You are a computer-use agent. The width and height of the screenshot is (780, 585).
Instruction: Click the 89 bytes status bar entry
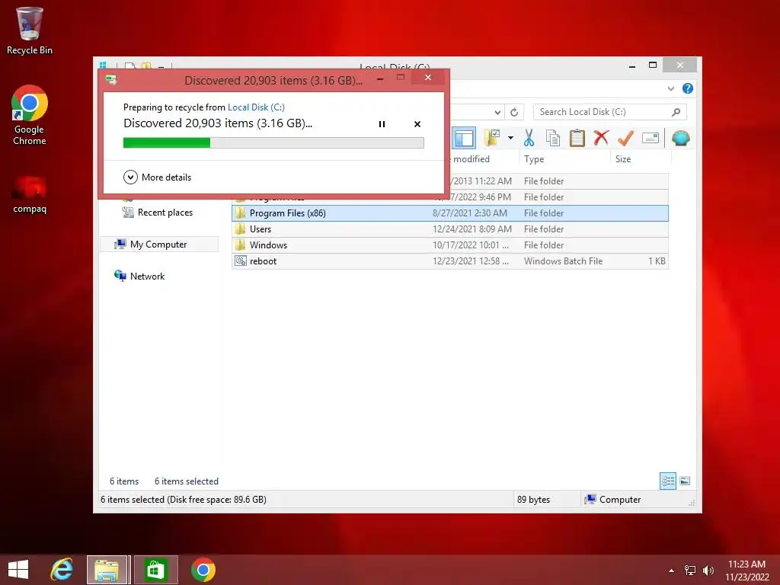[x=533, y=500]
